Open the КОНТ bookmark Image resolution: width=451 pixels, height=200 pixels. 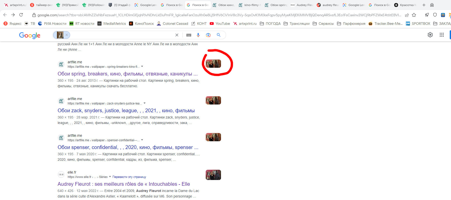(199, 23)
